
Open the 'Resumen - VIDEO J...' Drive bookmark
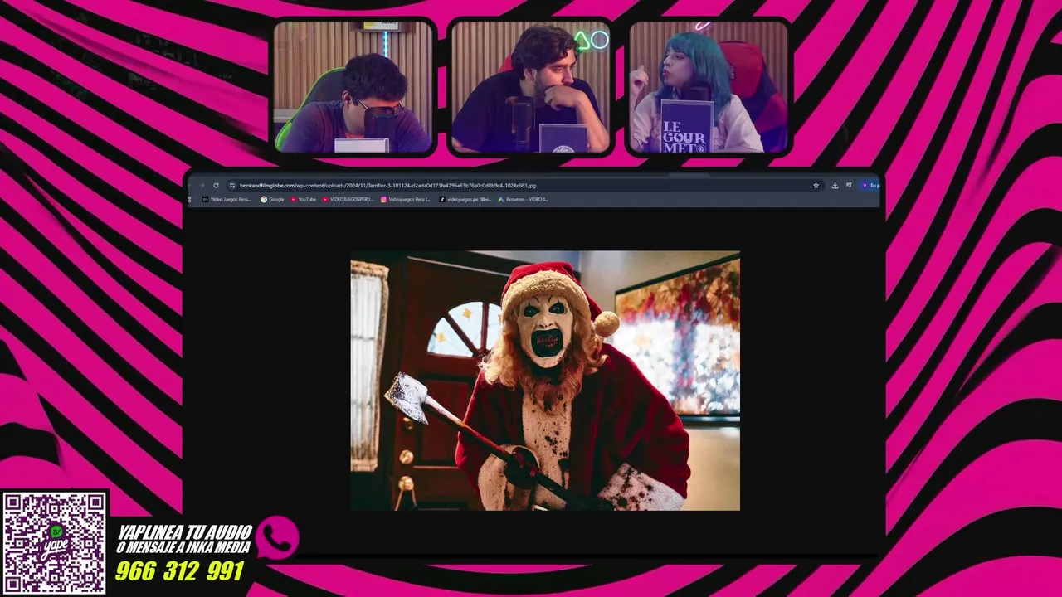point(523,199)
